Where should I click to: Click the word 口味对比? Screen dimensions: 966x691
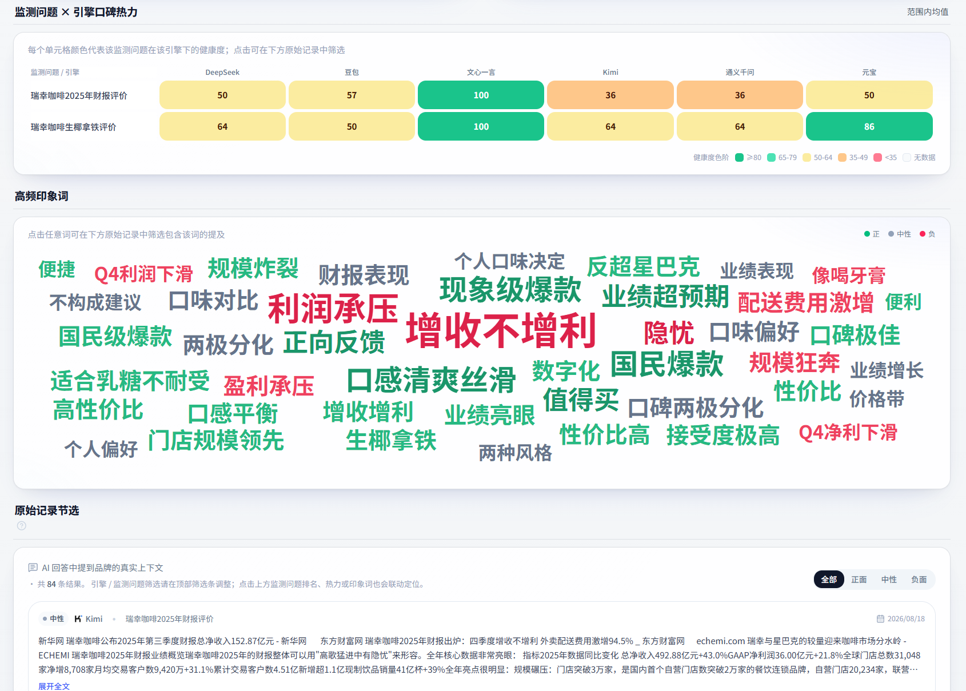coord(213,301)
